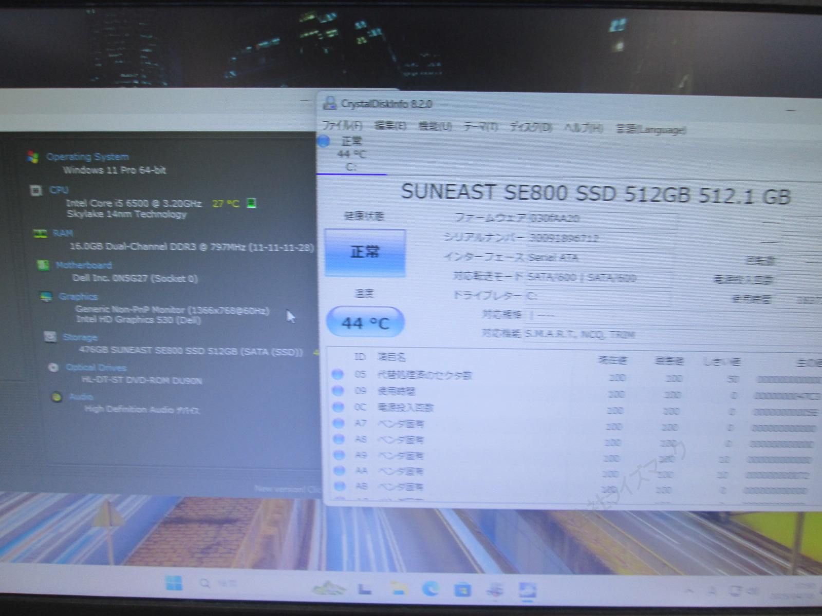Open the ディスク(D) menu

531,127
